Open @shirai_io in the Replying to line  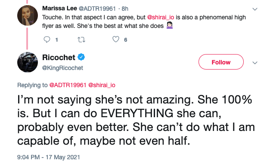coord(102,85)
